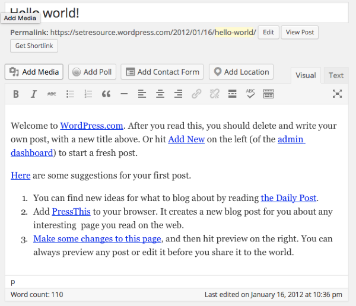Switch to the Visual editor tab
The height and width of the screenshot is (306, 356).
click(306, 75)
